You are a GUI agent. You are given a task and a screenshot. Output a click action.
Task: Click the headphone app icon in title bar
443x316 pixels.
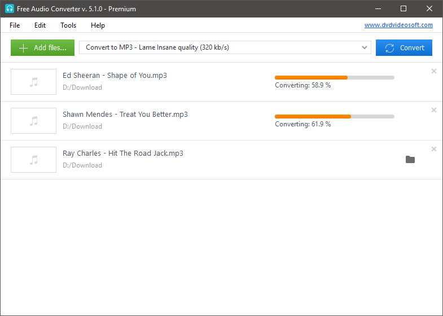(10, 8)
